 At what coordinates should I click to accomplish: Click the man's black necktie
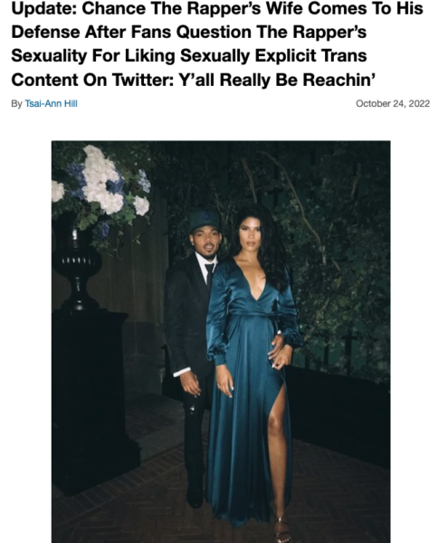click(x=209, y=273)
